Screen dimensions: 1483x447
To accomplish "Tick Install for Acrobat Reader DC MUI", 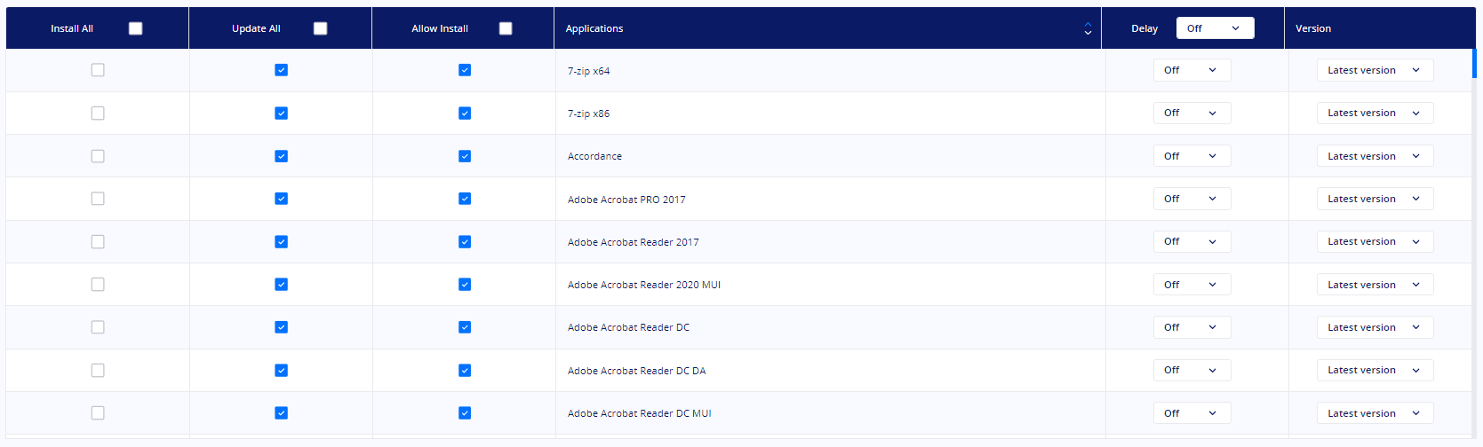I will 98,413.
